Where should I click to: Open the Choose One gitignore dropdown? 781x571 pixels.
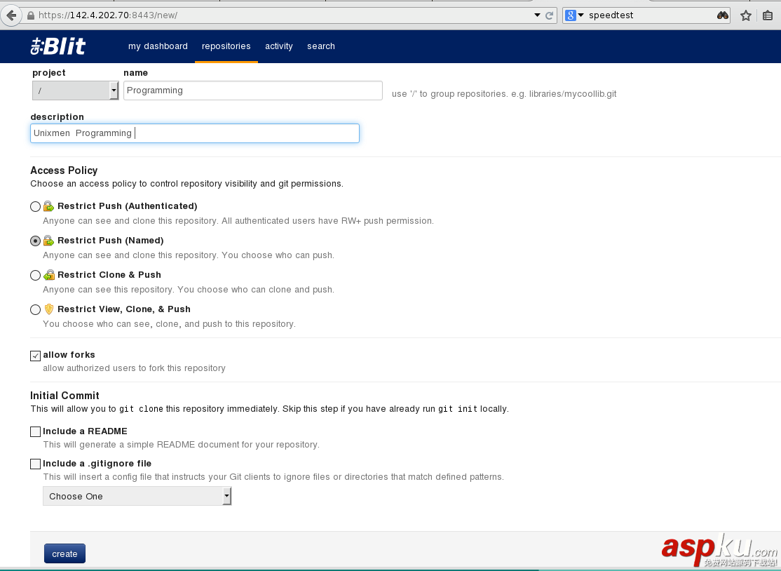(x=137, y=496)
